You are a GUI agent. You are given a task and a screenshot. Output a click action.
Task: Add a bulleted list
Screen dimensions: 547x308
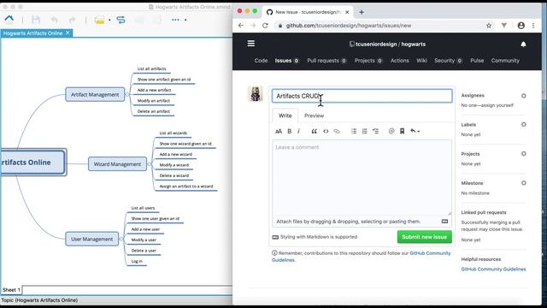[x=354, y=131]
